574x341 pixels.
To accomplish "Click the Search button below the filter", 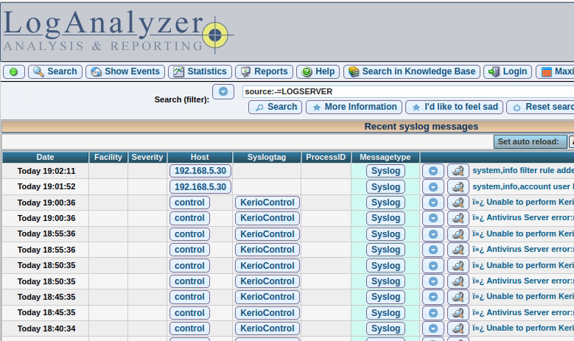I will [276, 108].
